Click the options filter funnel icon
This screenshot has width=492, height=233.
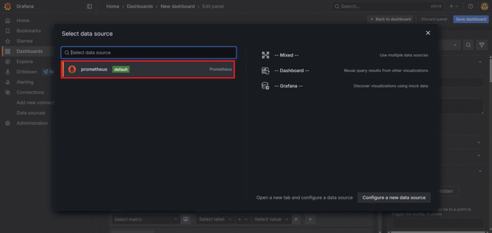pyautogui.click(x=481, y=45)
